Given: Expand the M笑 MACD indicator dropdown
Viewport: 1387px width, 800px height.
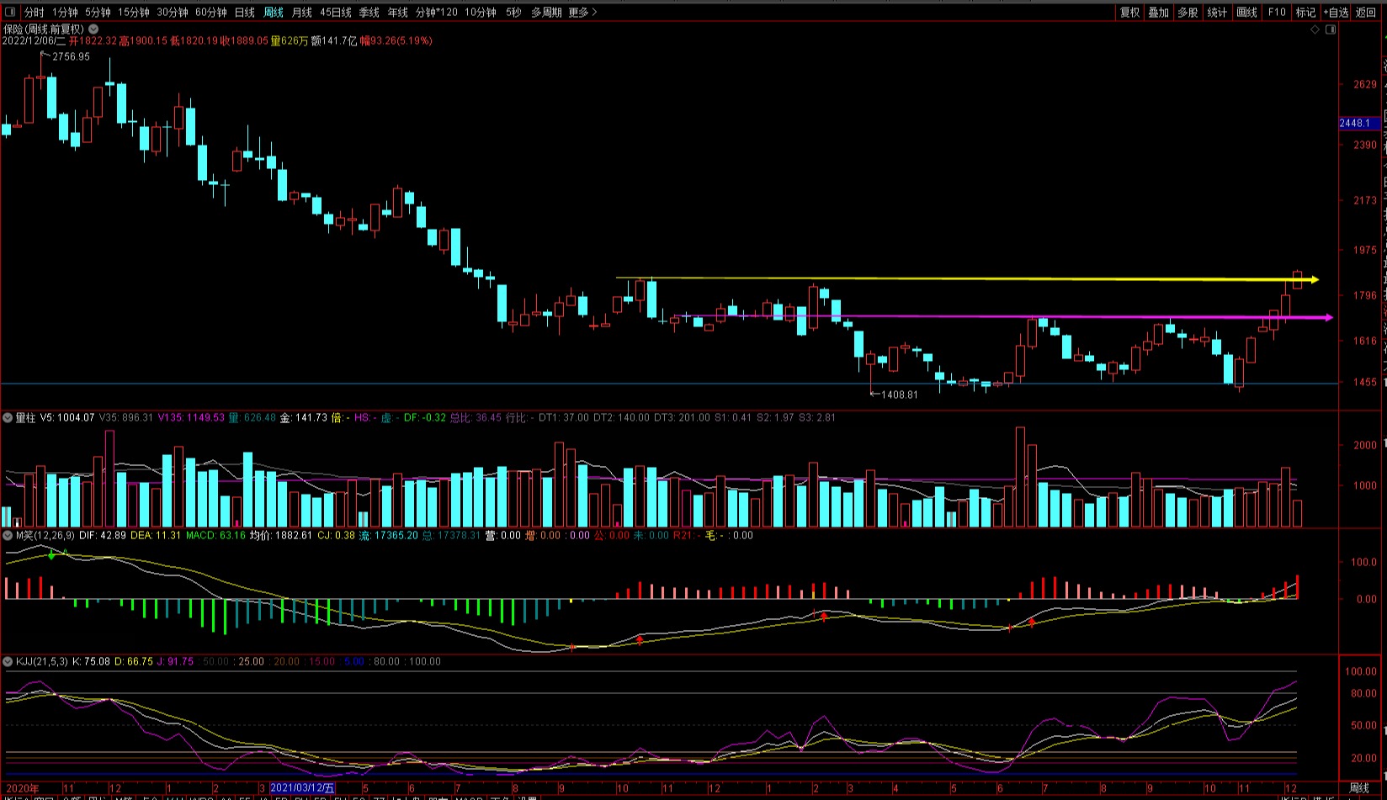Looking at the screenshot, I should tap(8, 536).
